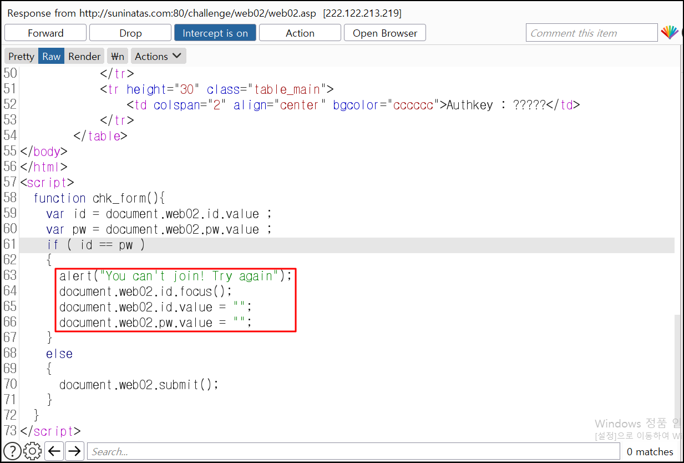The height and width of the screenshot is (463, 684).
Task: Click the opening '<script>' tag on line 57
Action: point(47,183)
